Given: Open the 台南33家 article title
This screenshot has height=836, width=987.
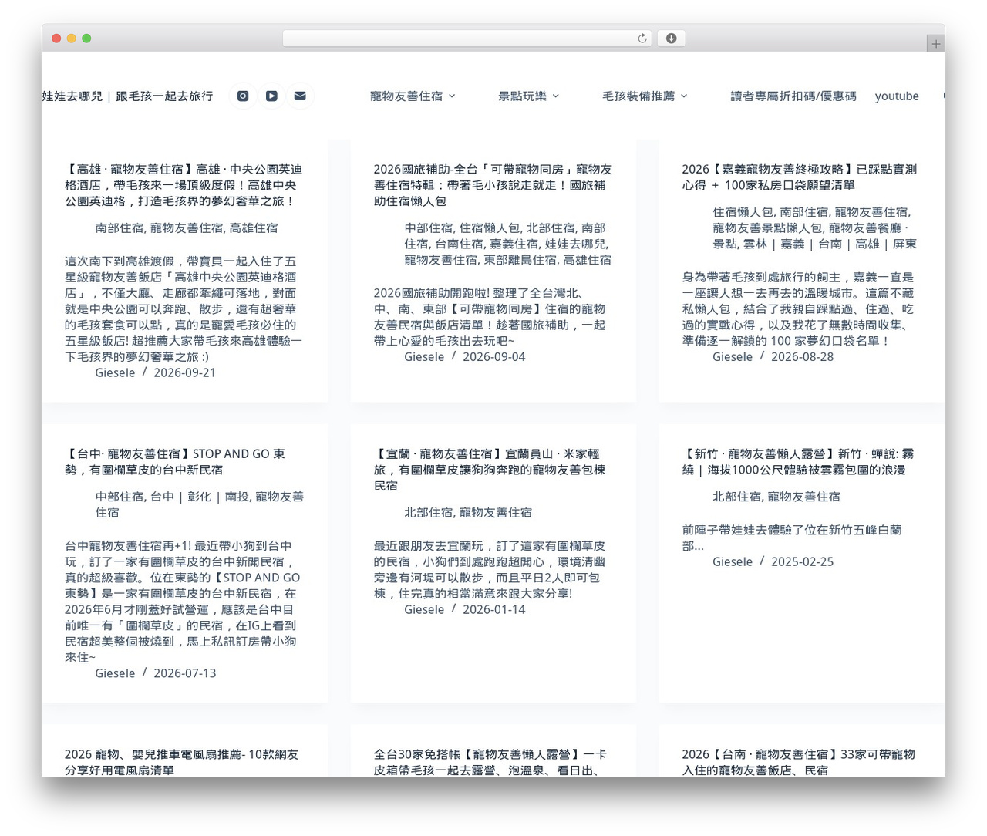Looking at the screenshot, I should tap(798, 762).
